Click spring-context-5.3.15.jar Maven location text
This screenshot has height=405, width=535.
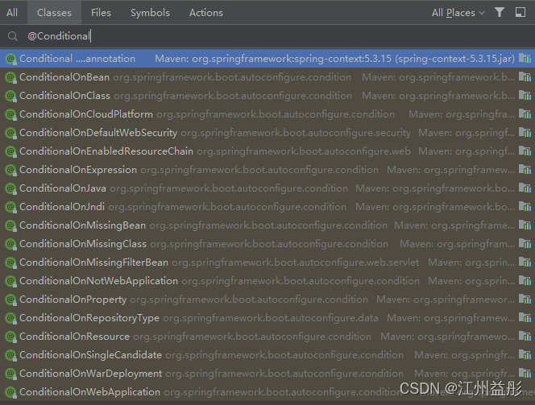point(334,59)
